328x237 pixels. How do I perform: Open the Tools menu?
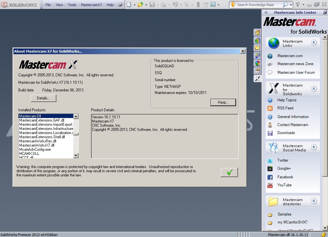click(x=72, y=4)
